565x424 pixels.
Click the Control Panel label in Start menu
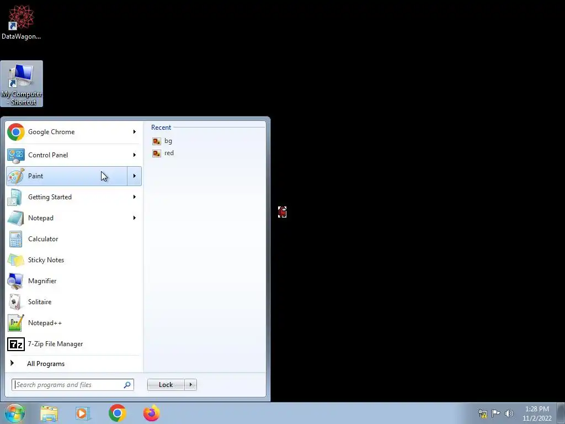tap(48, 155)
